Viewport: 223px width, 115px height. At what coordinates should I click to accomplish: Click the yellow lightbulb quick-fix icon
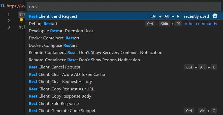coord(21,20)
